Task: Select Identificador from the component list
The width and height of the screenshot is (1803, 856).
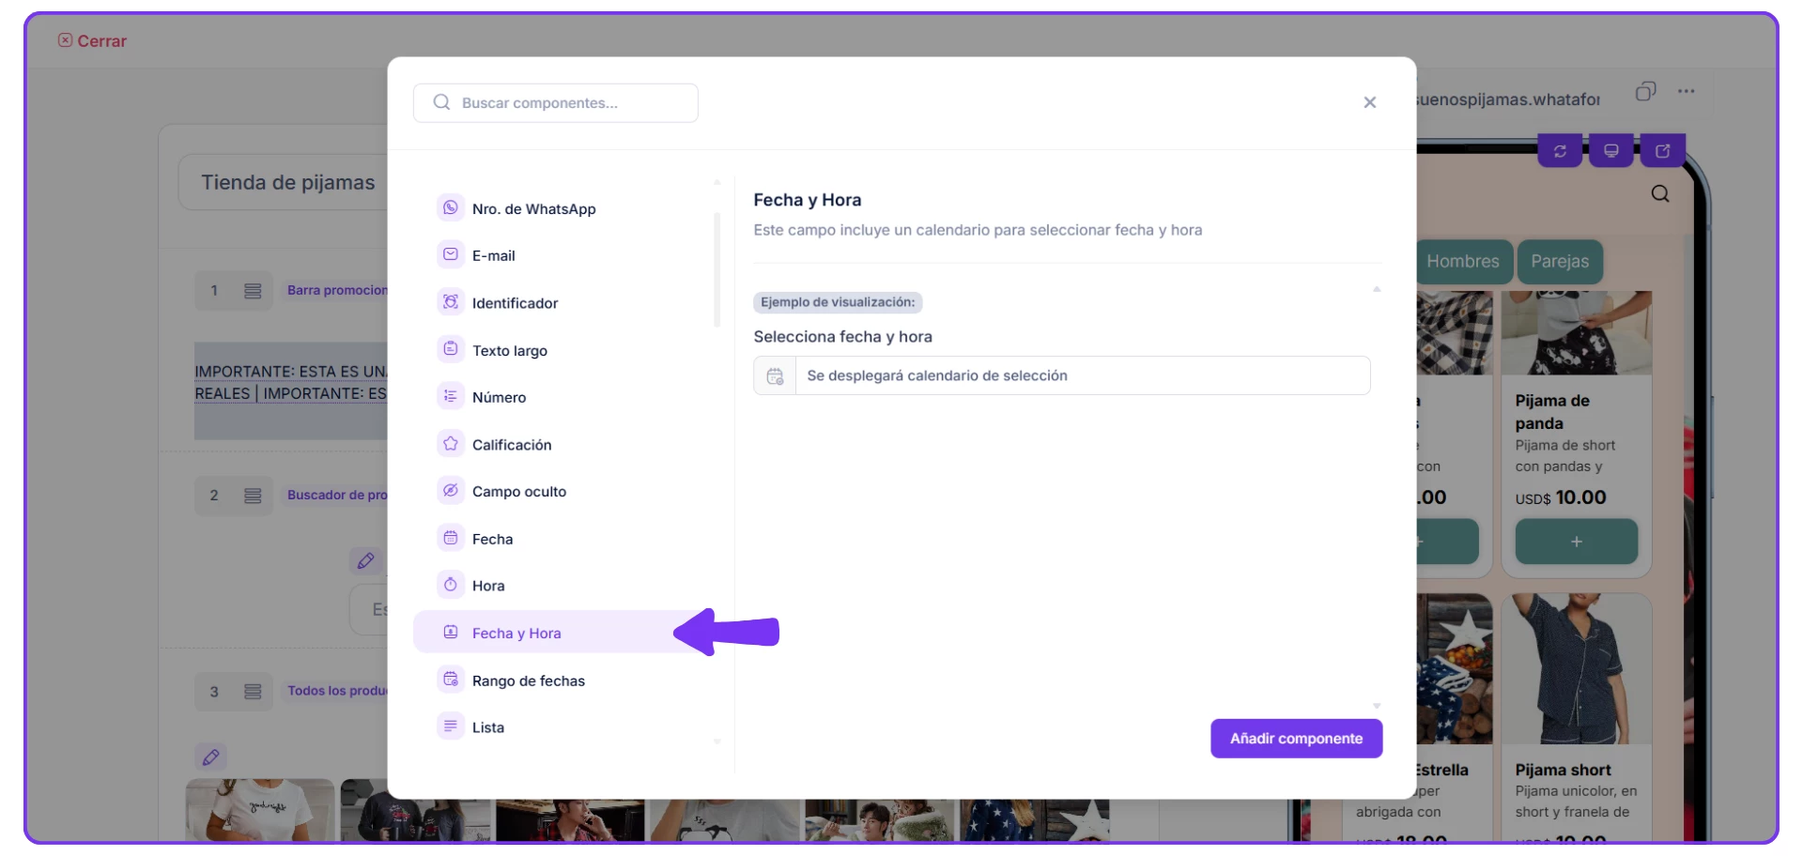Action: (515, 303)
